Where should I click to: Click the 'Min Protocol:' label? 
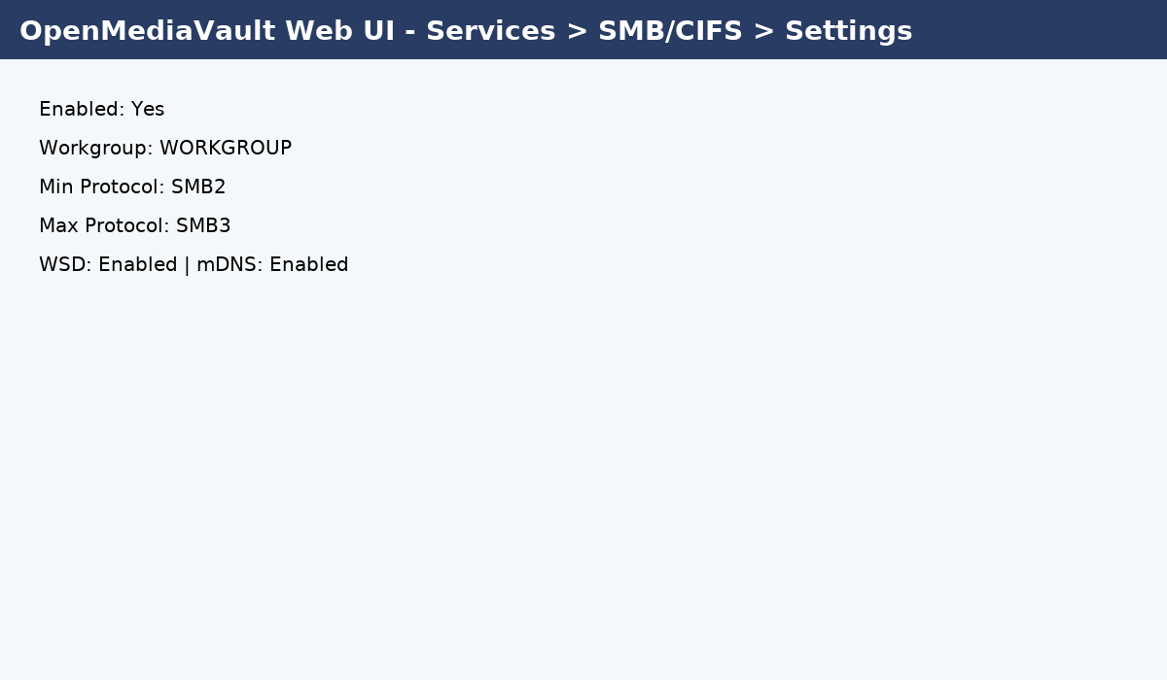[x=101, y=187]
